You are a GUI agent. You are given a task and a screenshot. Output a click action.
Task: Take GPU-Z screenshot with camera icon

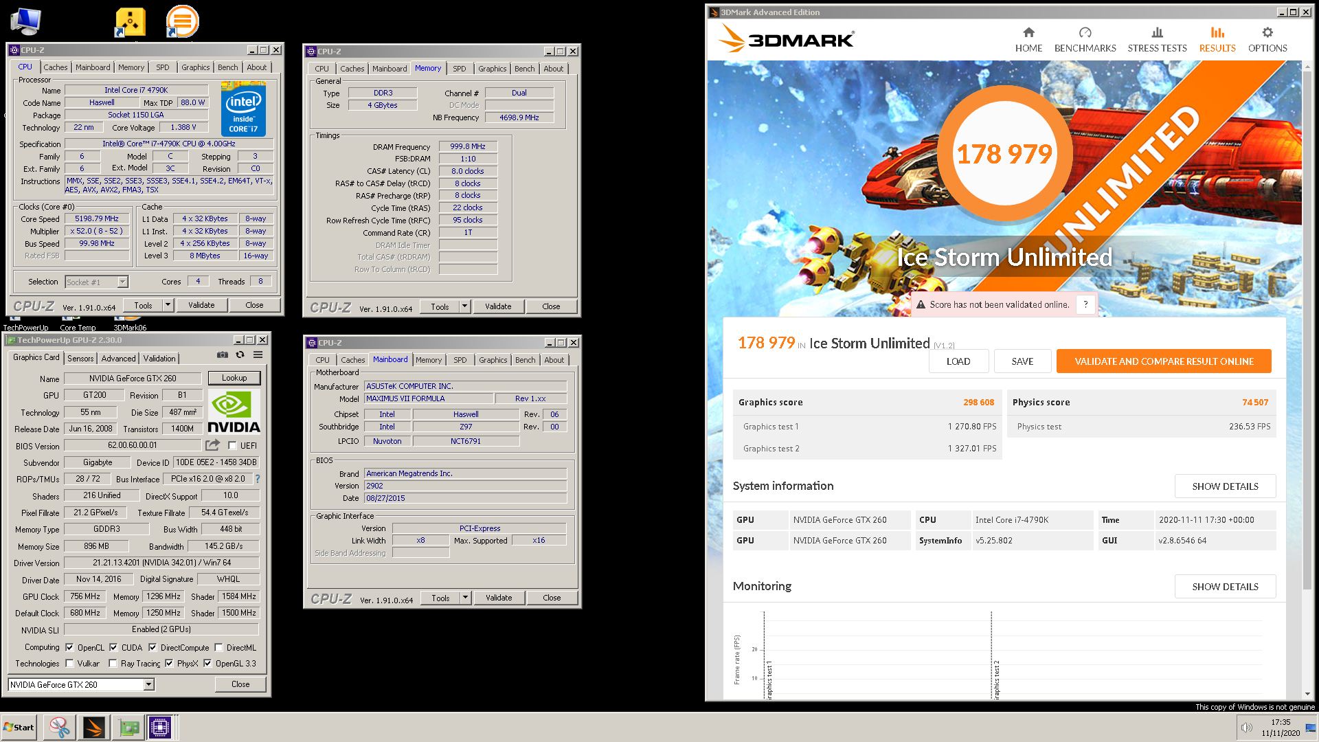[x=222, y=355]
